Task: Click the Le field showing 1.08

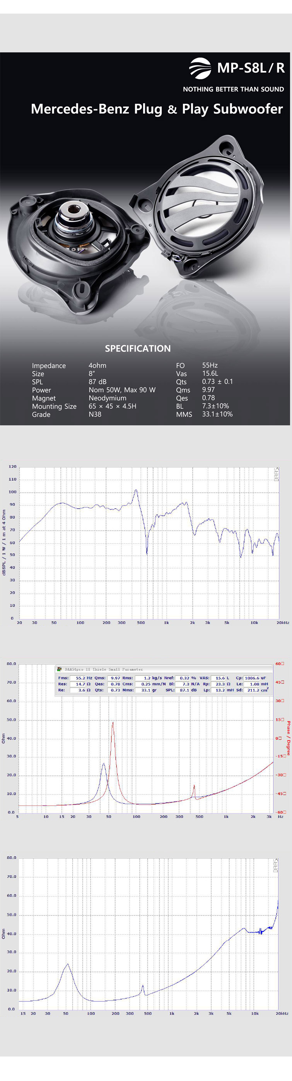Action: [252, 684]
